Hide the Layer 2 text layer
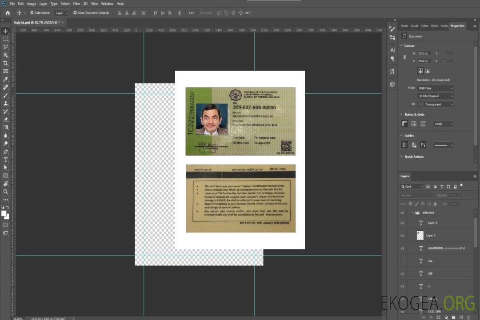Viewport: 480px width, 320px height. pos(402,223)
